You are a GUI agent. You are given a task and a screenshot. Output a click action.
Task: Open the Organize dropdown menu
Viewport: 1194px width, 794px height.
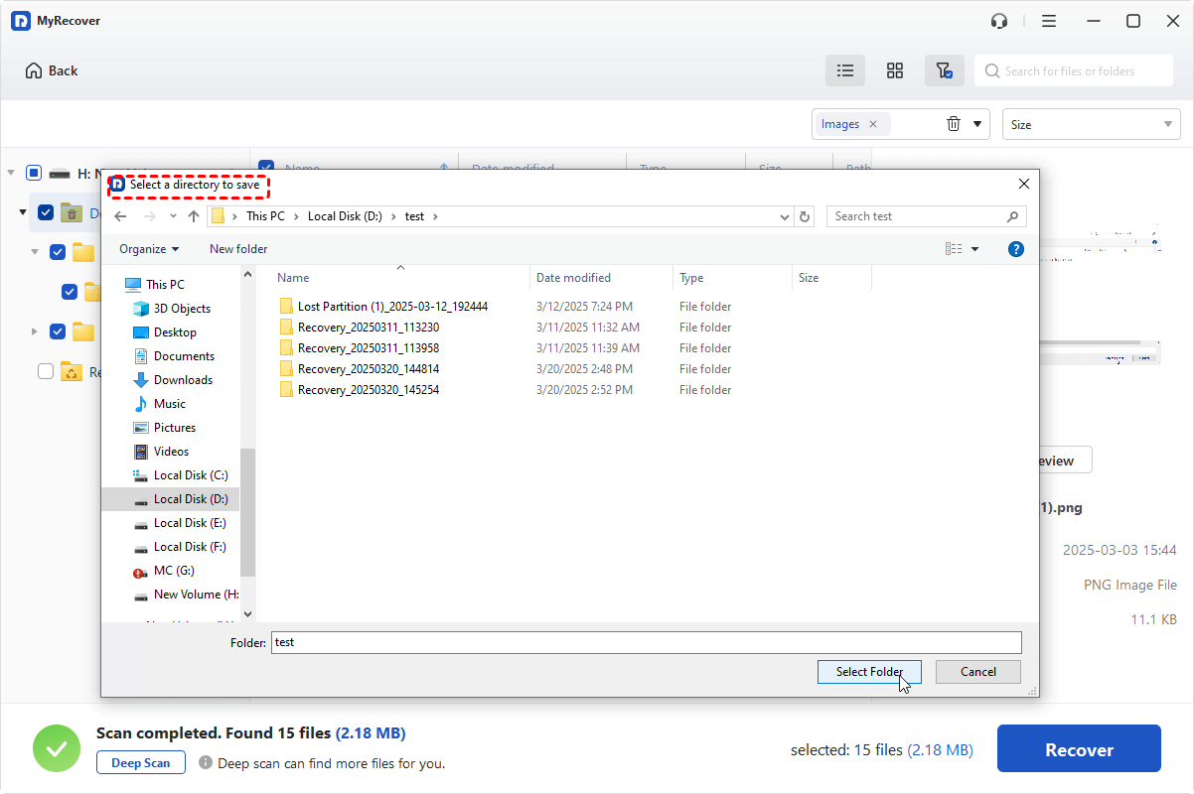click(x=149, y=249)
